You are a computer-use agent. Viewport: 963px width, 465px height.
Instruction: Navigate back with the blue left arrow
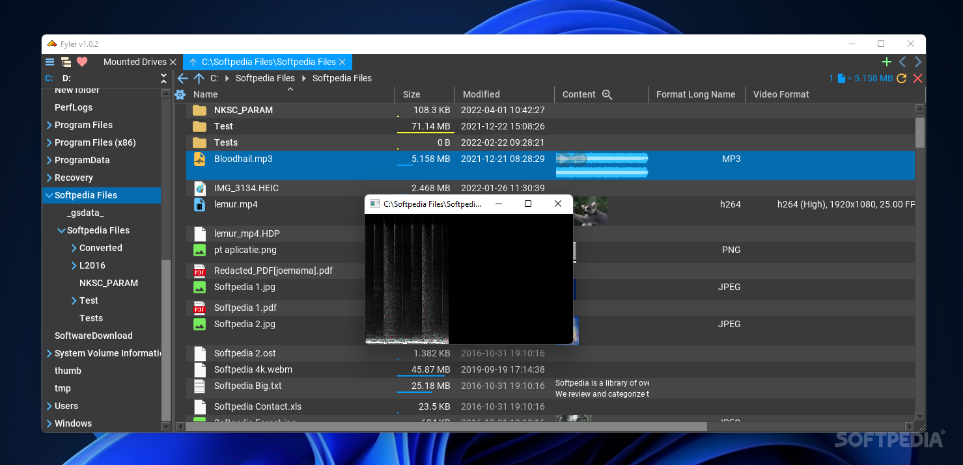pos(183,78)
